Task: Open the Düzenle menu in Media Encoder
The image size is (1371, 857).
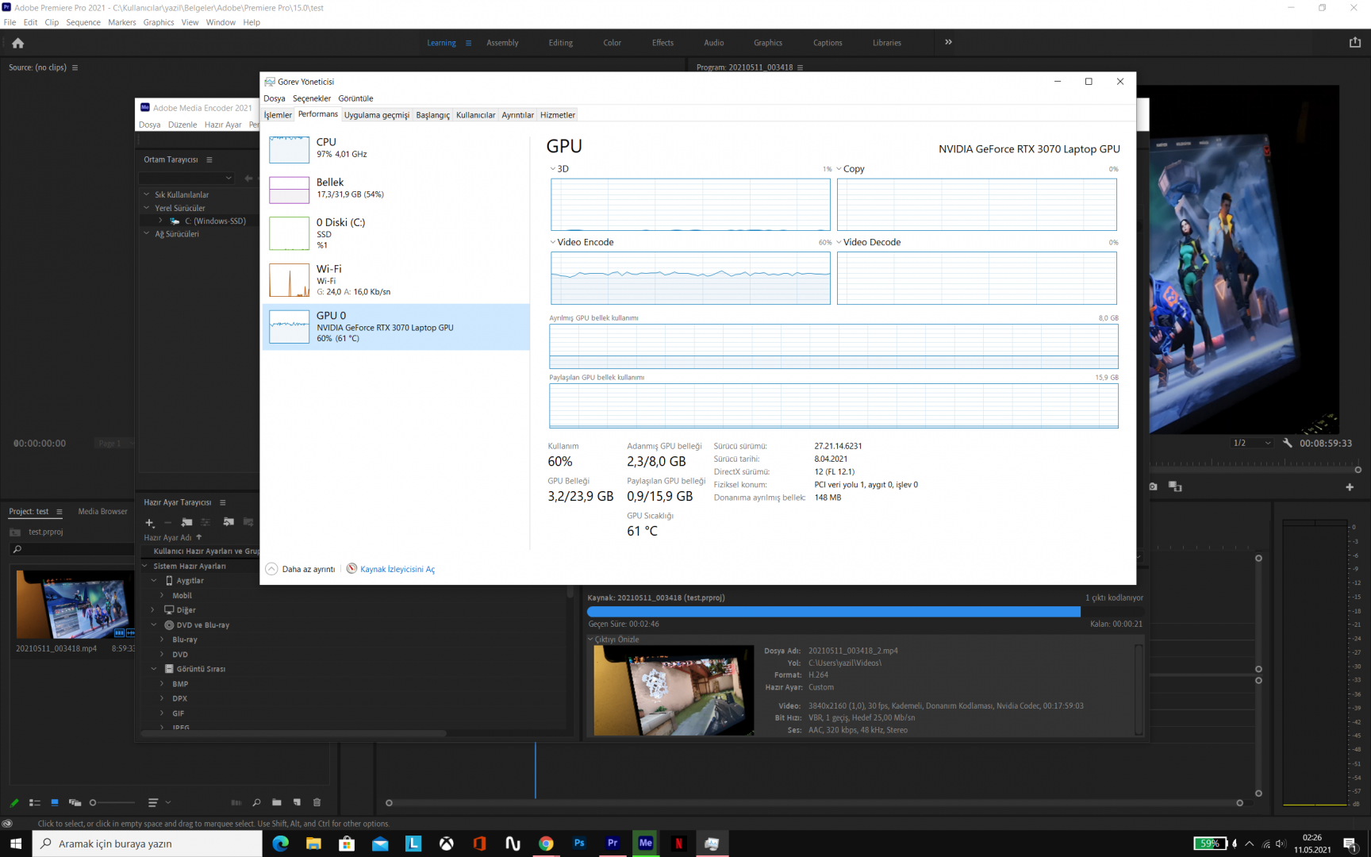Action: pos(182,125)
